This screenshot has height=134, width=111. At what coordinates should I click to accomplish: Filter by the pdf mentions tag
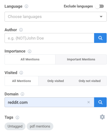coord(40,126)
